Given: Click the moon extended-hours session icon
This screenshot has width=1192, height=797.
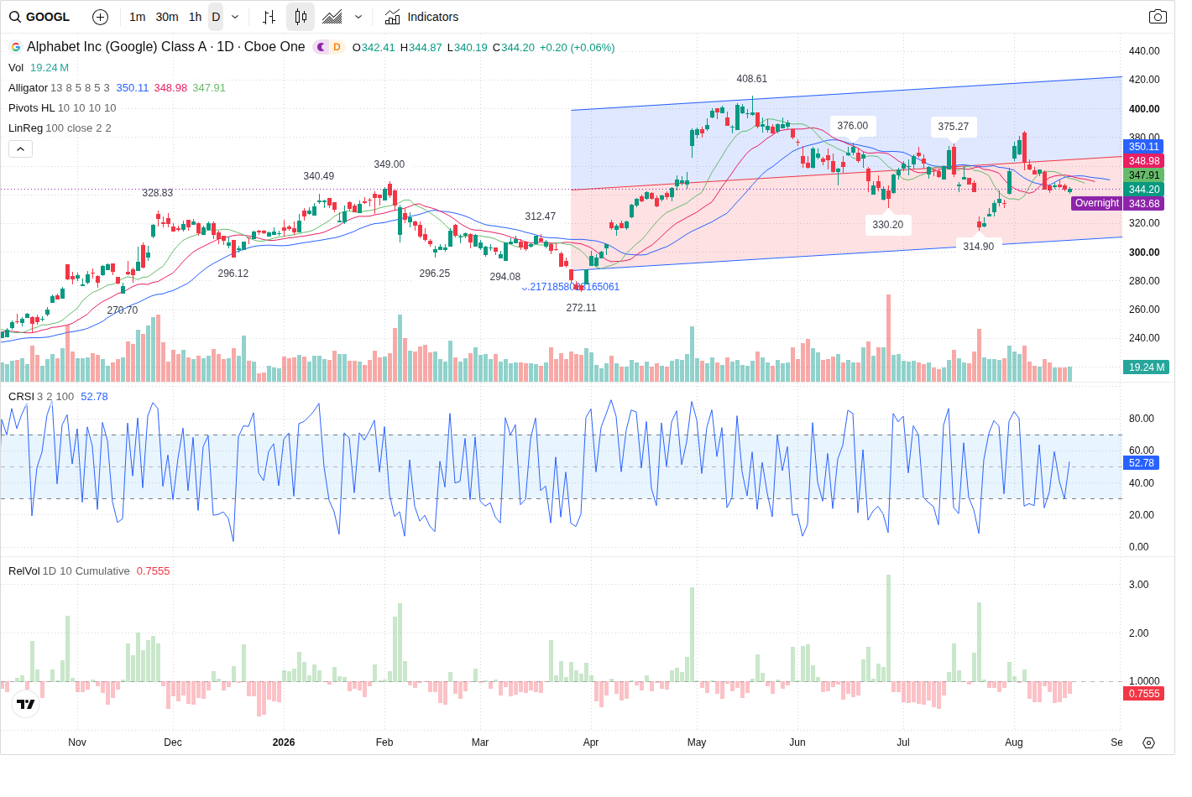Looking at the screenshot, I should pyautogui.click(x=321, y=47).
